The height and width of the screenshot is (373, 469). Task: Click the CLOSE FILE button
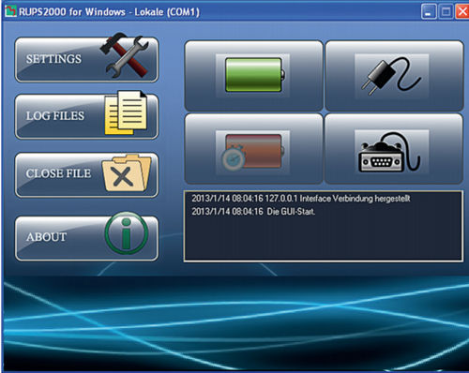click(x=86, y=175)
